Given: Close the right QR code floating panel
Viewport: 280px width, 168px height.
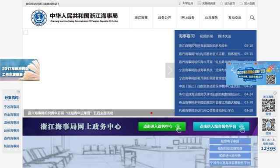Looking at the screenshot, I should click(x=275, y=93).
